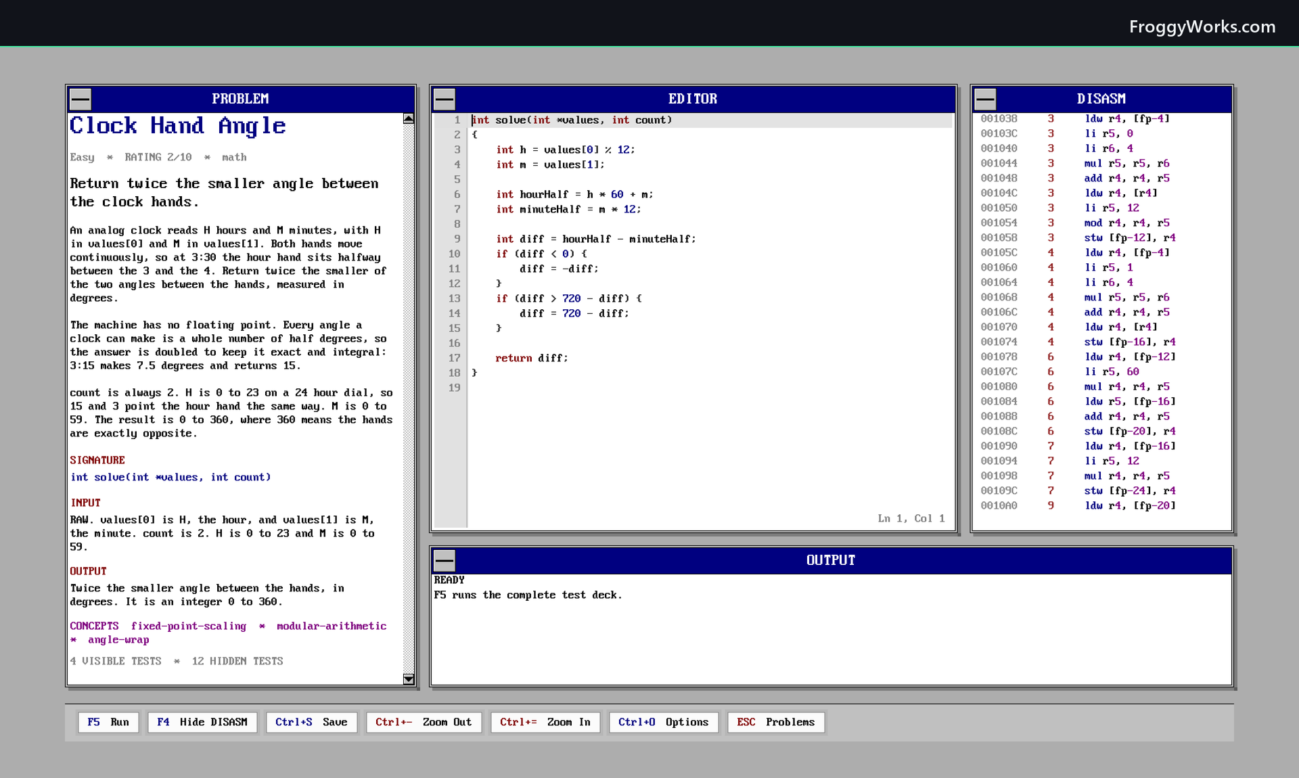1299x778 pixels.
Task: Click '4 VISIBLE TESTS' text
Action: 116,662
